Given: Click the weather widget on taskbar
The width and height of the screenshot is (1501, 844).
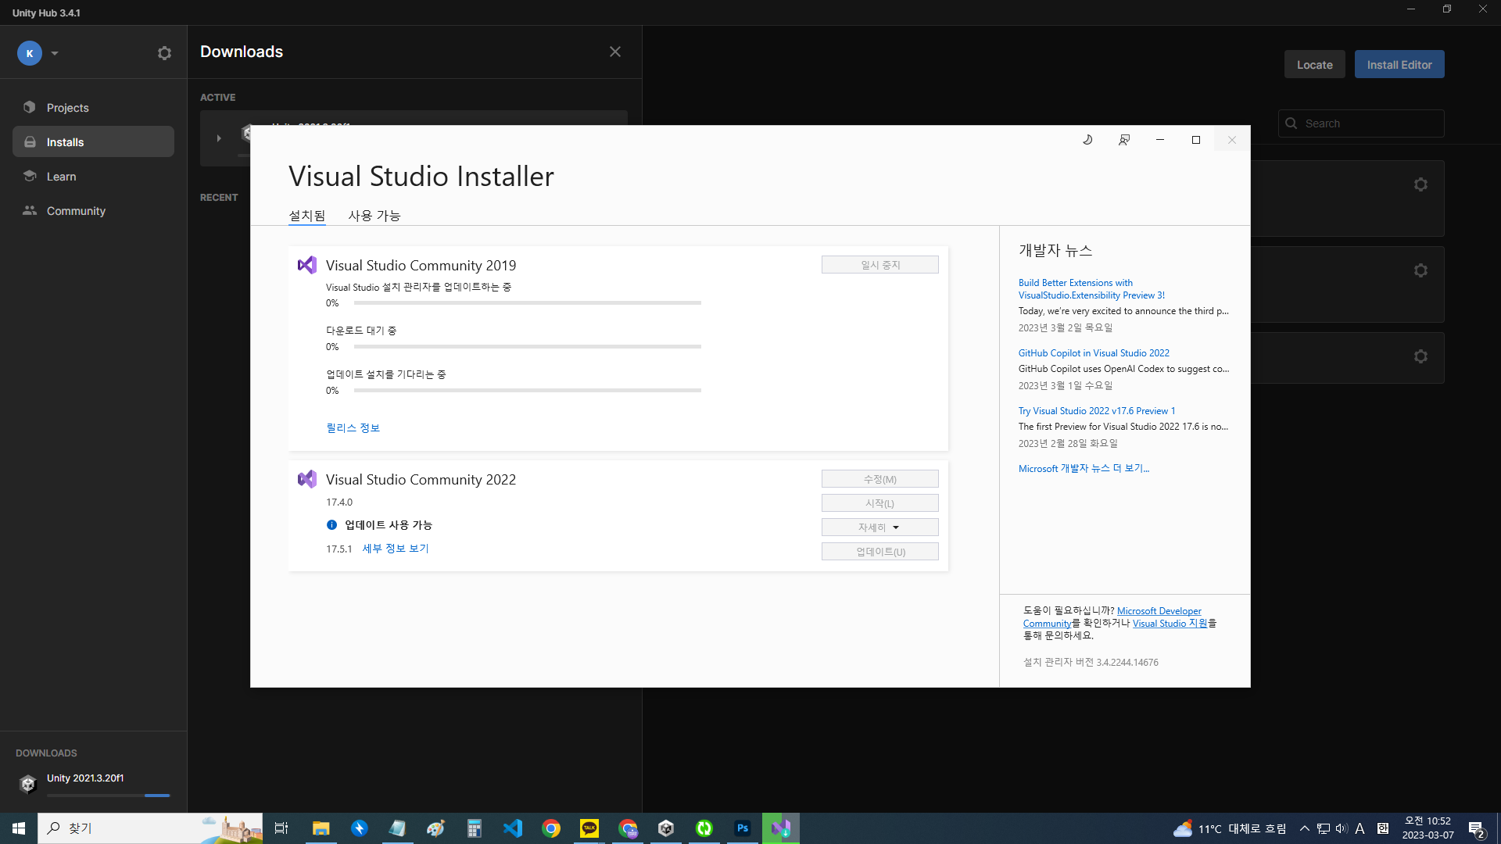Looking at the screenshot, I should click(x=1230, y=828).
